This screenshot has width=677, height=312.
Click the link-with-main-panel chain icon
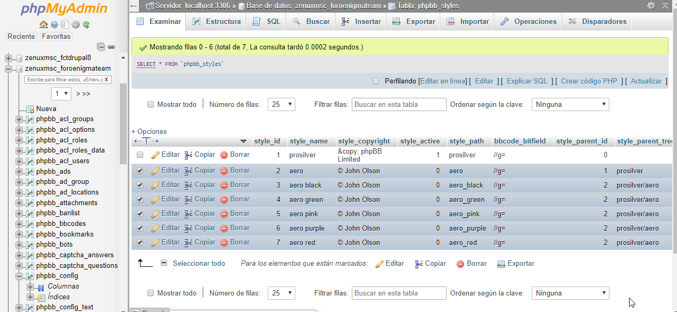click(111, 47)
